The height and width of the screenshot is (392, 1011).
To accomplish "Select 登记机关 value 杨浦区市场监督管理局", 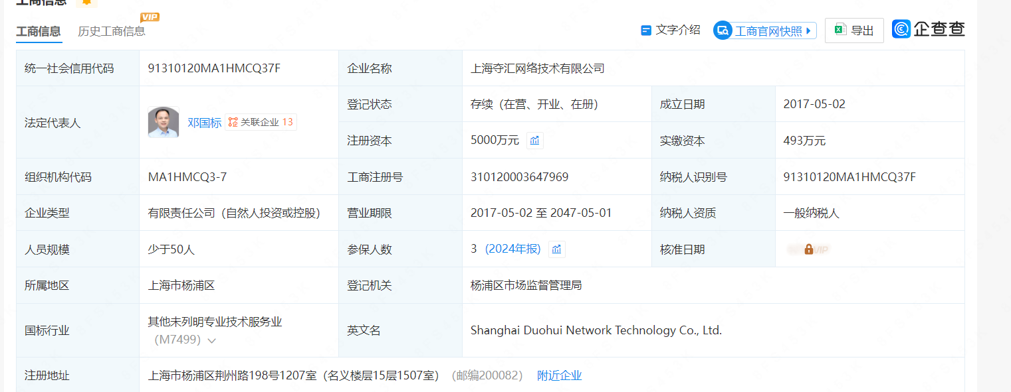I will tap(526, 285).
